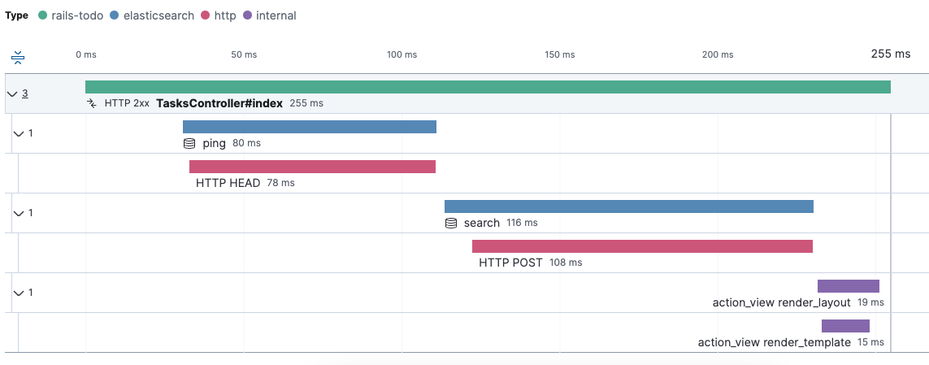Open the TasksController#index transaction bar
This screenshot has height=365, width=929.
pyautogui.click(x=488, y=87)
